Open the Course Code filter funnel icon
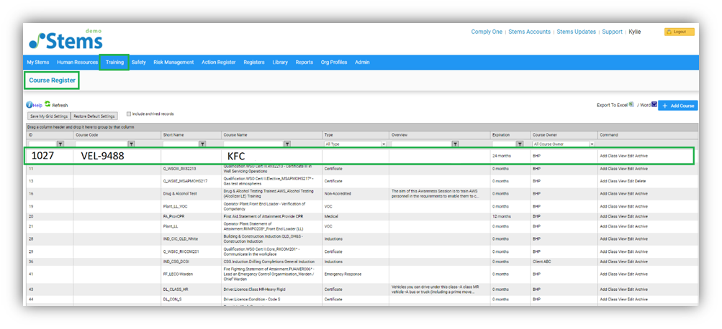This screenshot has width=722, height=329. (x=131, y=144)
